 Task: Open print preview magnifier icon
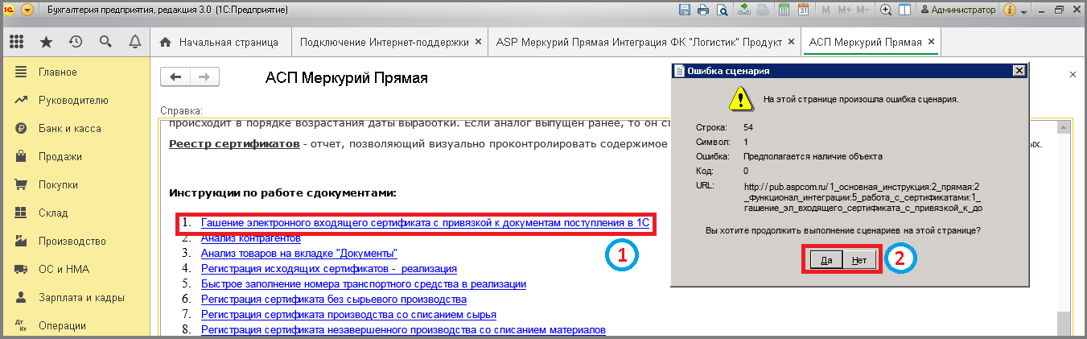pos(723,10)
